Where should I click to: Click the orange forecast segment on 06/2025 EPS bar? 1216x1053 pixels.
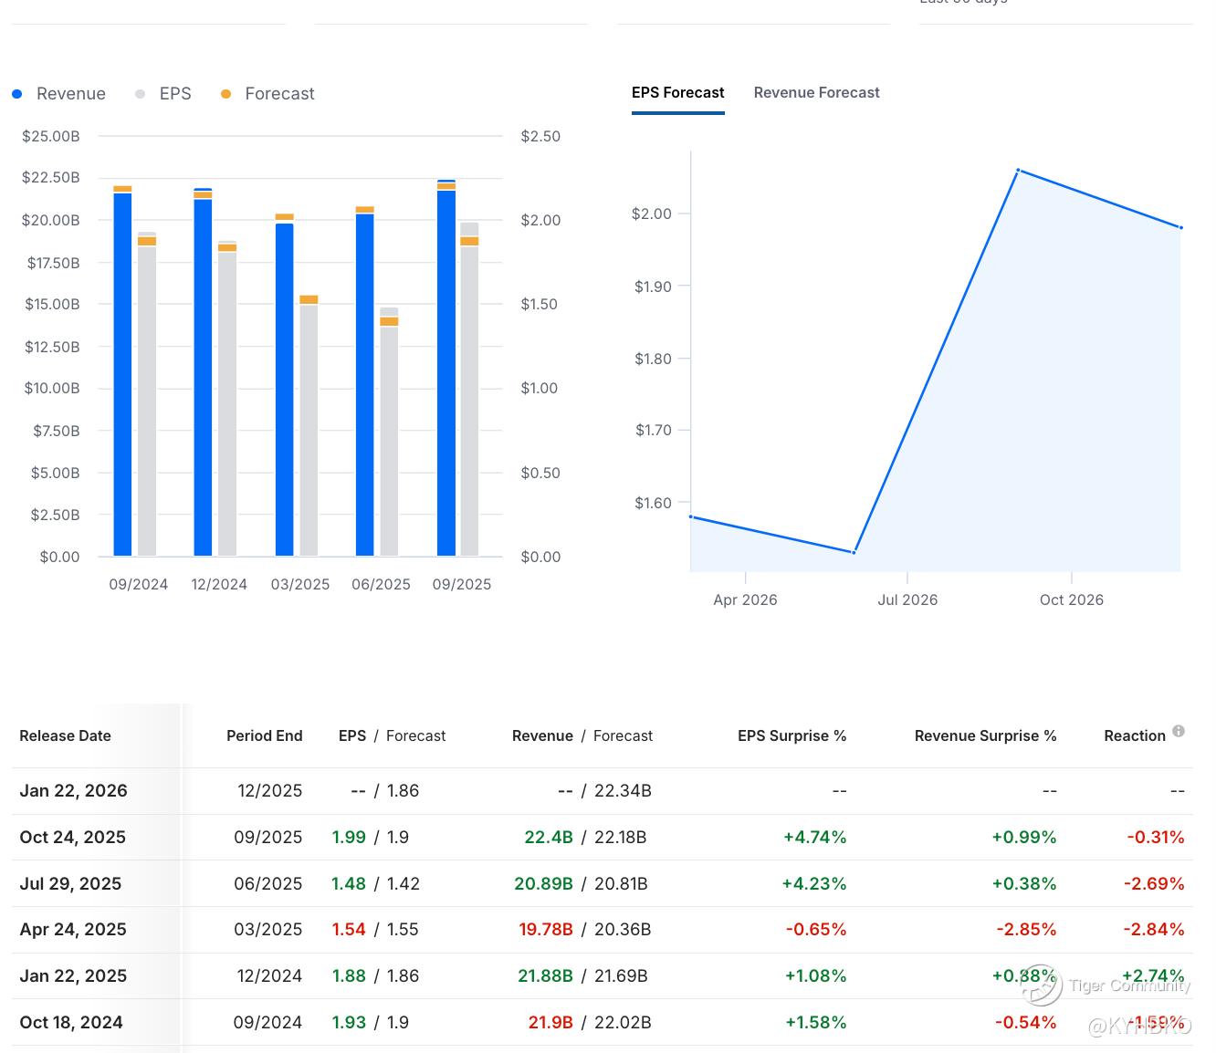point(389,321)
